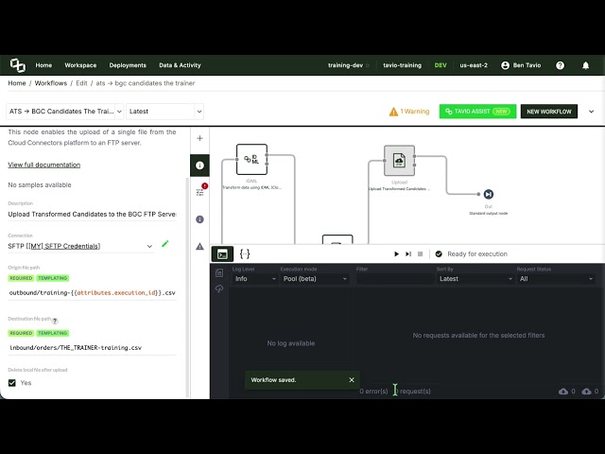Click the warning triangle sidebar icon
Image resolution: width=605 pixels, height=454 pixels.
pos(199,246)
